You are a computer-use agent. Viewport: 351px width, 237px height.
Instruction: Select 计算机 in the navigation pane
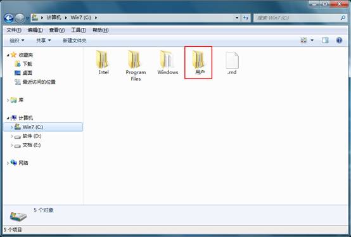(26, 118)
